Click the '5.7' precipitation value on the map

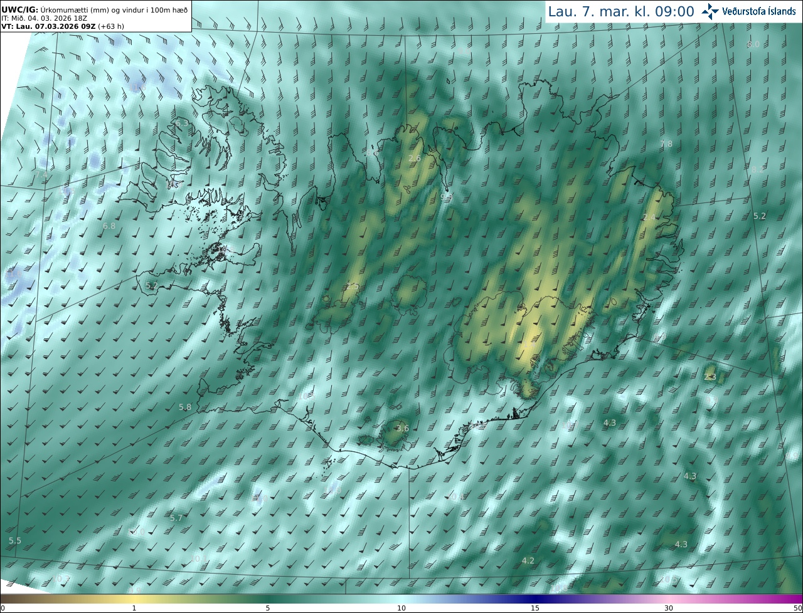pos(176,518)
